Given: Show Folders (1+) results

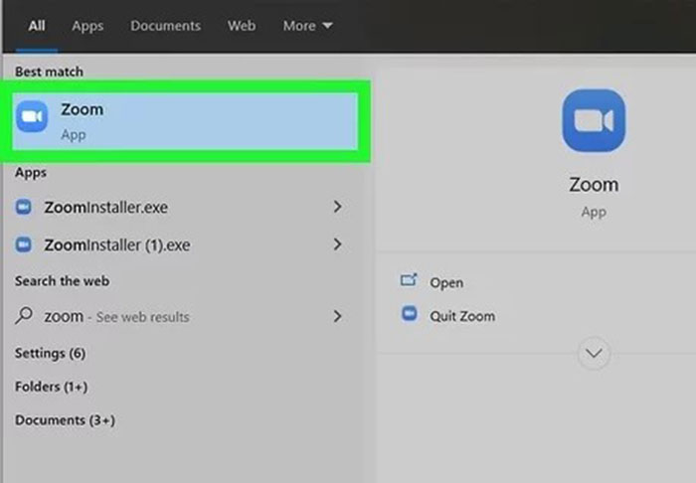Looking at the screenshot, I should (51, 387).
